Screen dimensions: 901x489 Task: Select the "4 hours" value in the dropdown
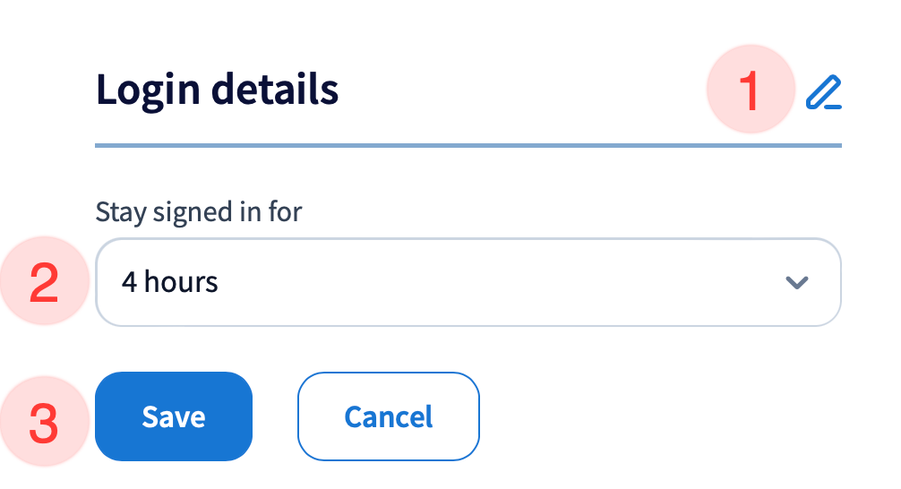(x=170, y=283)
